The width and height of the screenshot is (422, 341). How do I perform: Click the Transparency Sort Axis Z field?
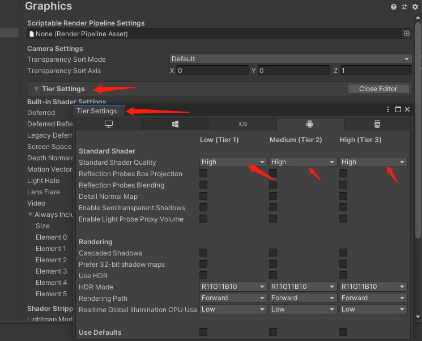[x=376, y=71]
